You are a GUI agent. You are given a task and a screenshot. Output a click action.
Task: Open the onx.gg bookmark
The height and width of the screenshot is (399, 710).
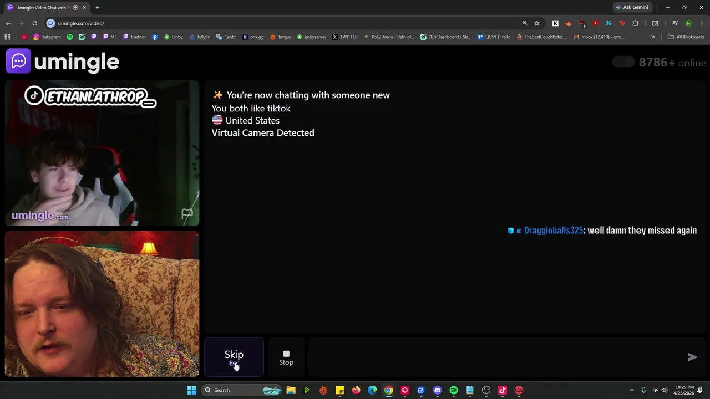tap(253, 37)
